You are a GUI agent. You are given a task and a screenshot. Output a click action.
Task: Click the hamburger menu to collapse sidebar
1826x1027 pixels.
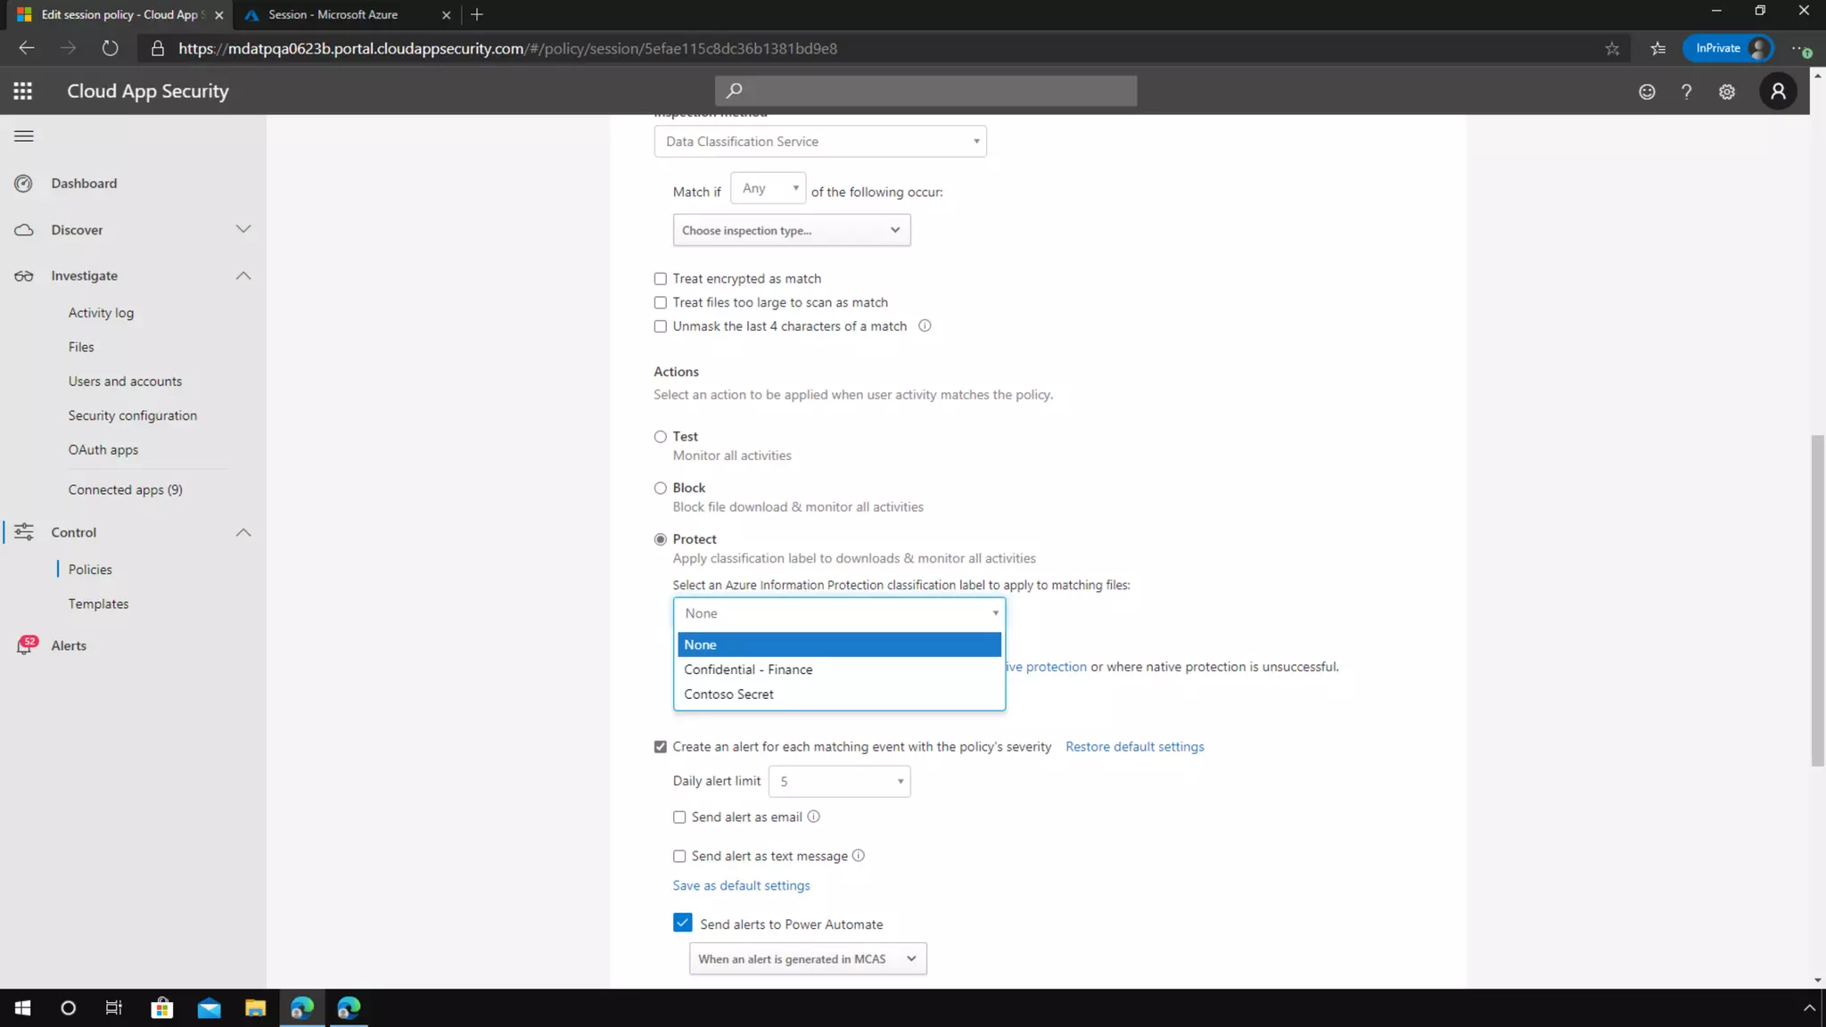tap(24, 136)
